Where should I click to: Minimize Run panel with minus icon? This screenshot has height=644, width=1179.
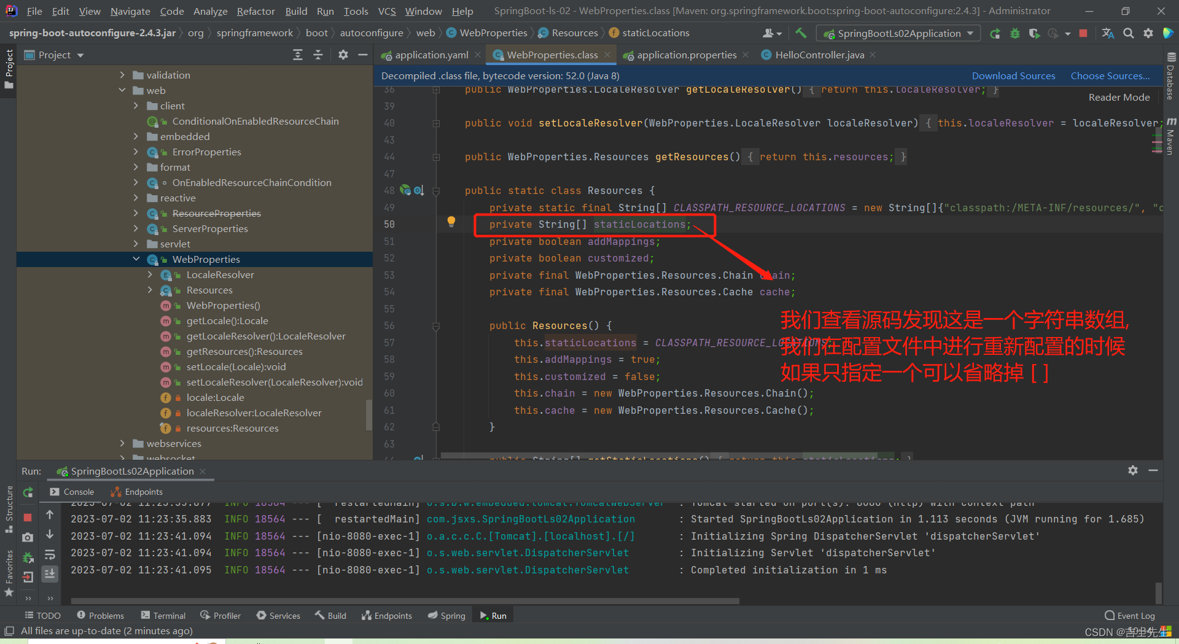click(1153, 470)
